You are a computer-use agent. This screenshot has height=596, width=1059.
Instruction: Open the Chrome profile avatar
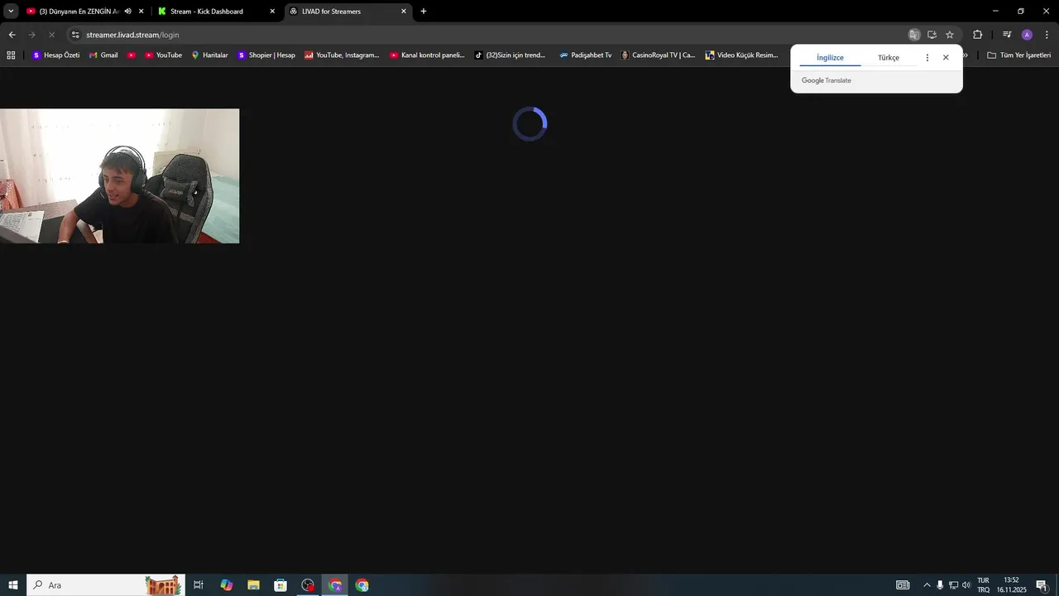point(1027,35)
